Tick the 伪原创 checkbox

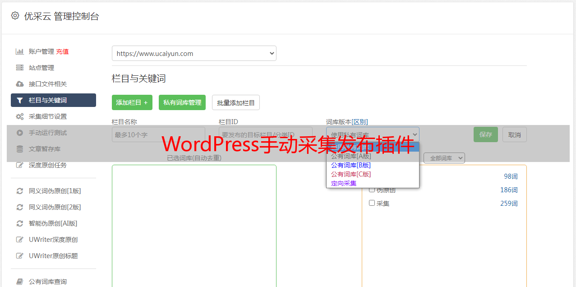[372, 190]
